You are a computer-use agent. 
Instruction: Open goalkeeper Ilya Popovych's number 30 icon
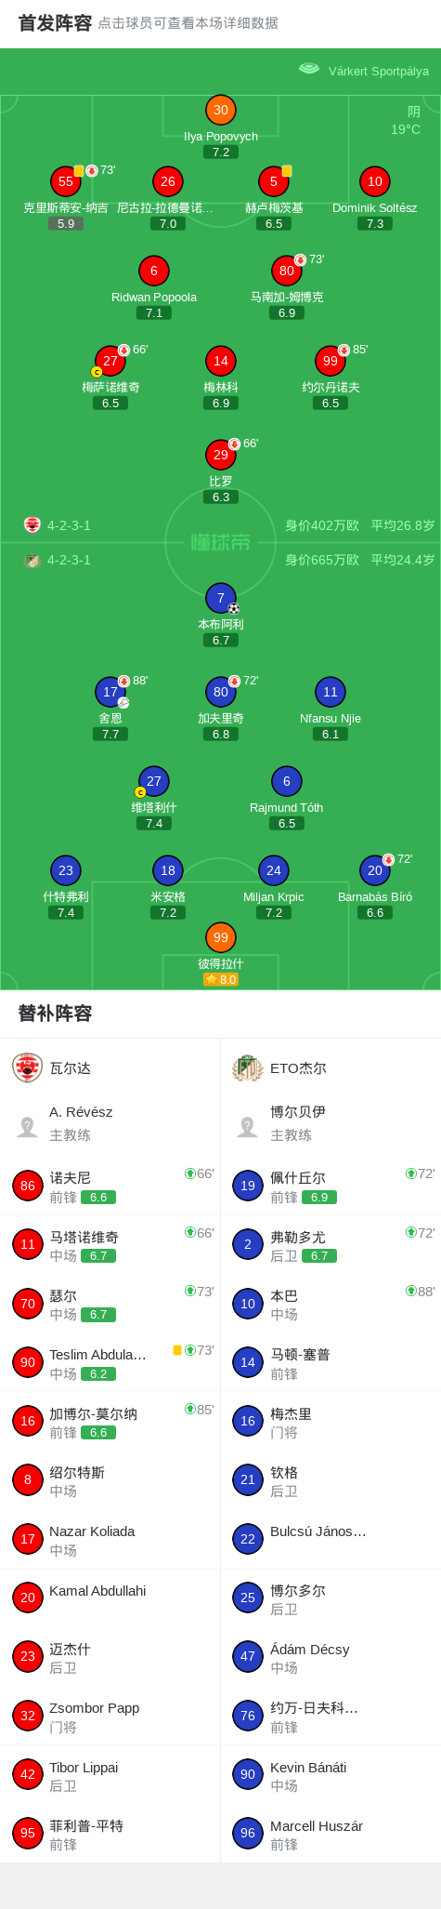pos(220,110)
